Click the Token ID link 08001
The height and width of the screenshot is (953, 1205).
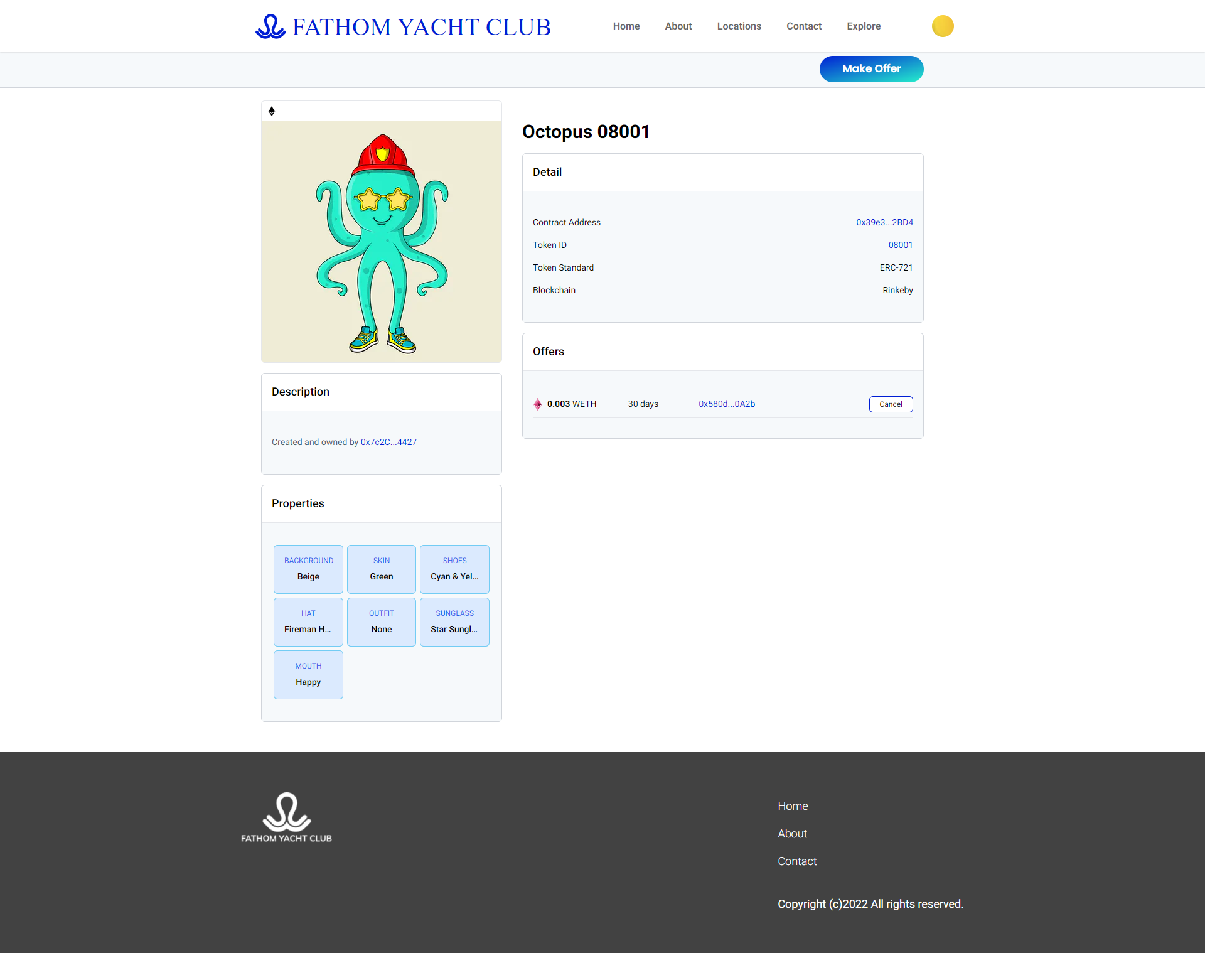pyautogui.click(x=900, y=245)
